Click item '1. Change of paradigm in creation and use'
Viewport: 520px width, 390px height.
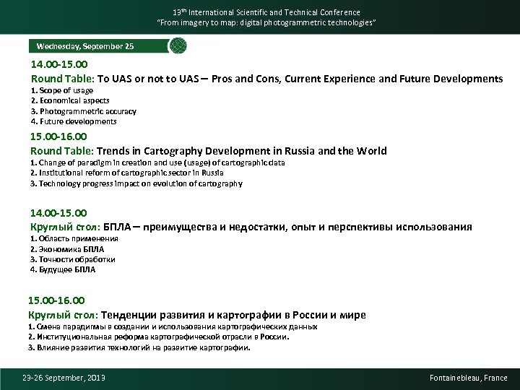point(157,162)
